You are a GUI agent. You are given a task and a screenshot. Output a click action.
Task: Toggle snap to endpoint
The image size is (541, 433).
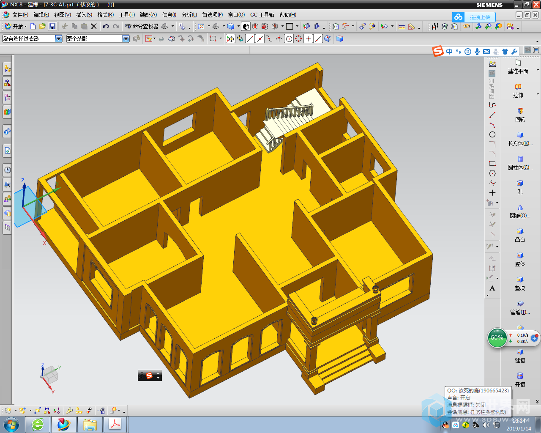coord(250,38)
